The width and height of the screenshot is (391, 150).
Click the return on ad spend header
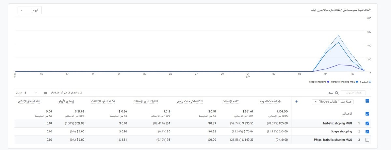(34, 102)
